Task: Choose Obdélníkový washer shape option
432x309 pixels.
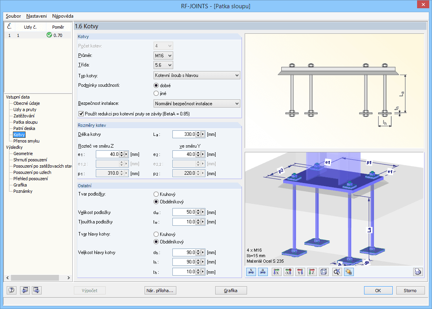Action: coord(156,201)
